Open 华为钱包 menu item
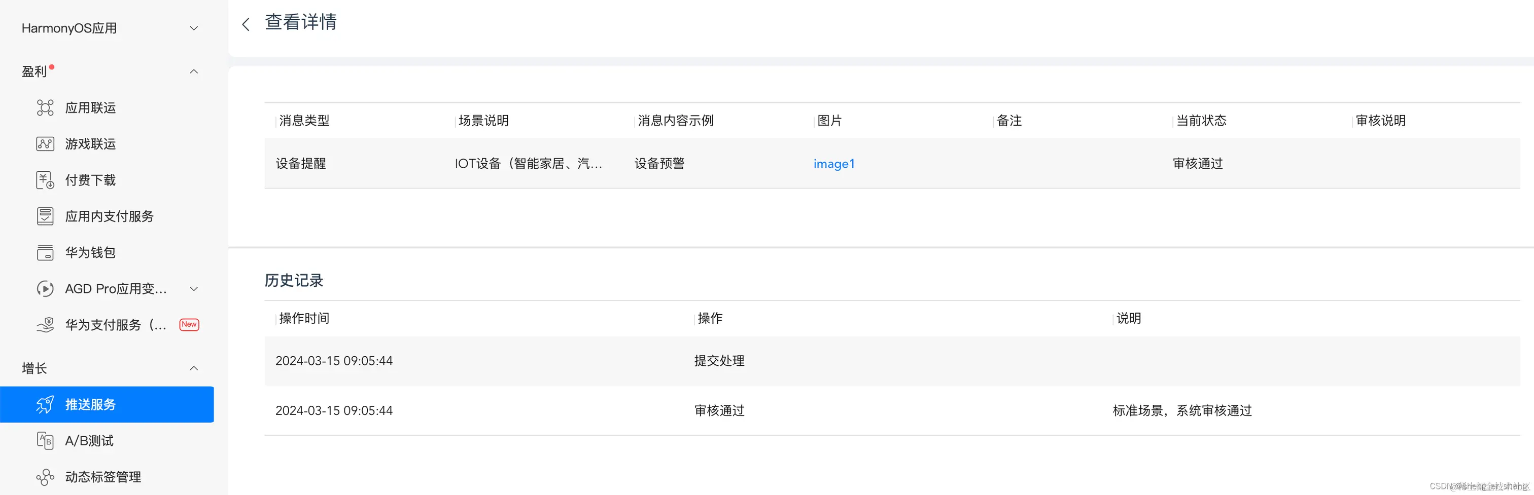This screenshot has height=495, width=1534. point(90,253)
